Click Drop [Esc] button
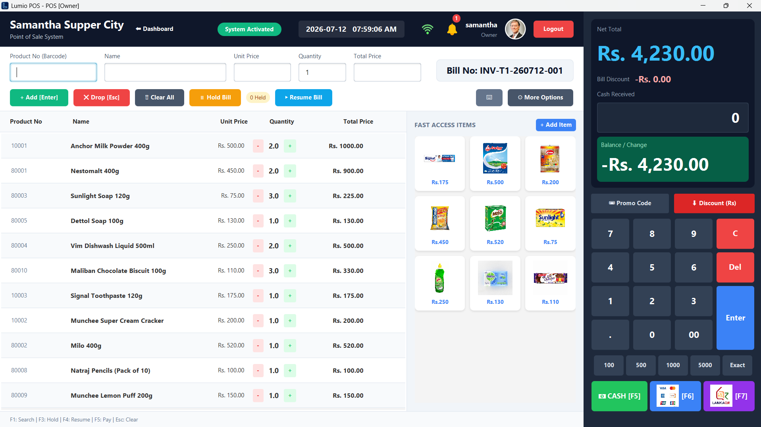This screenshot has height=427, width=761. click(x=102, y=97)
